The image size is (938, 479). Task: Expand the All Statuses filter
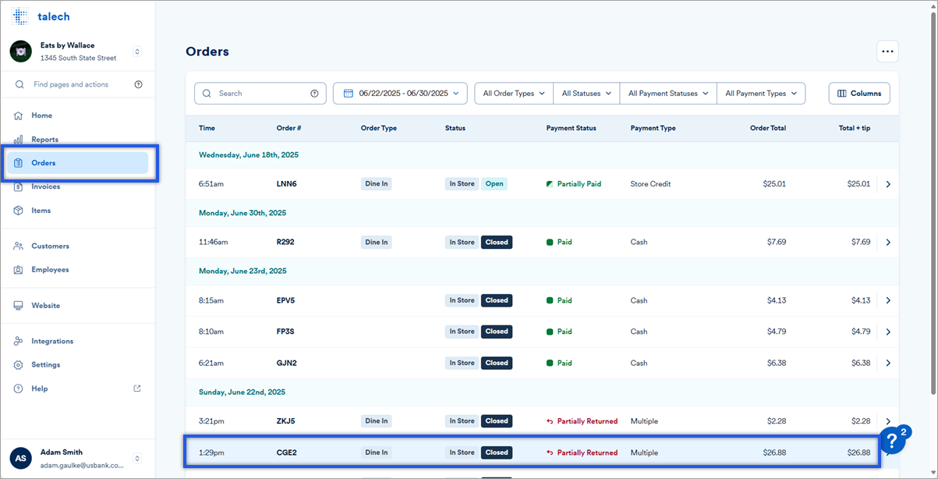tap(586, 93)
